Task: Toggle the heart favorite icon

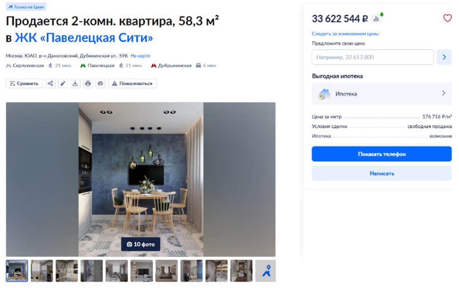Action: (447, 18)
